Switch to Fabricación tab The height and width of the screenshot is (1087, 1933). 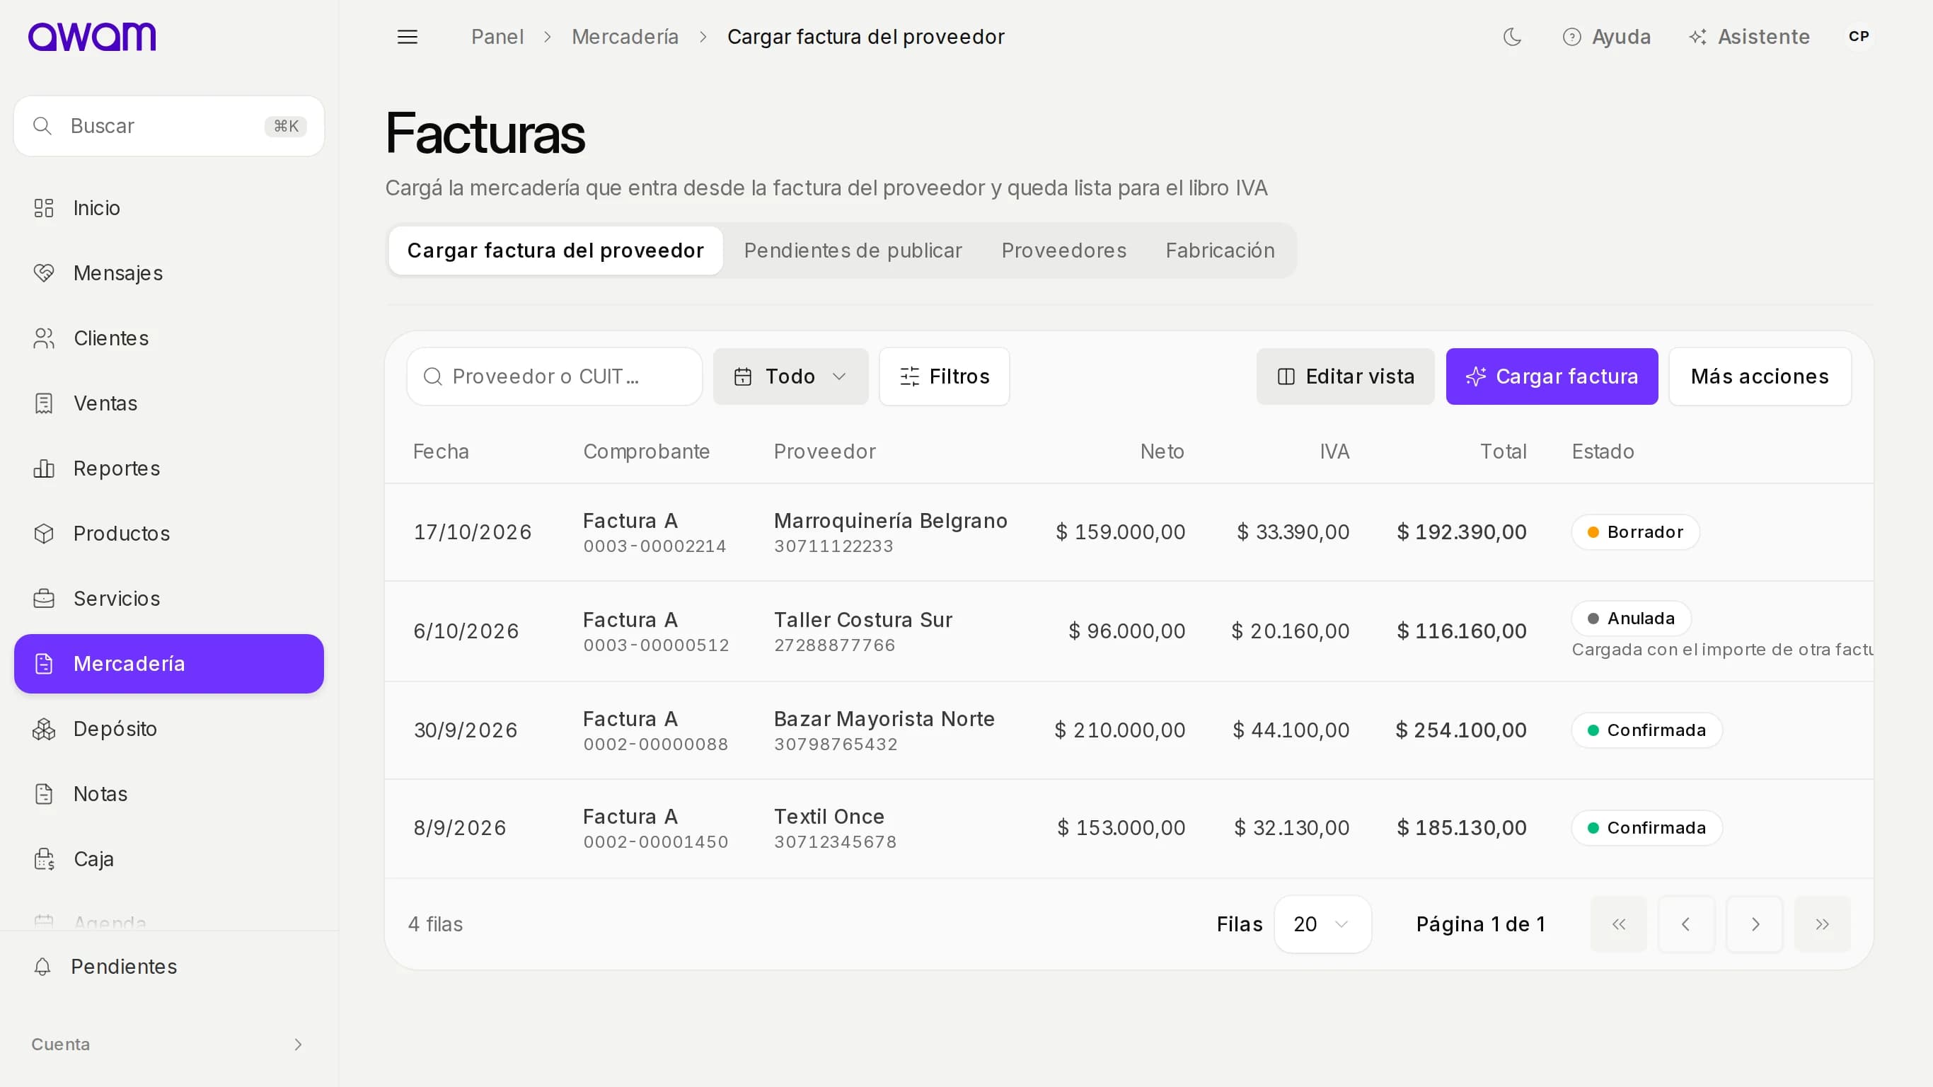(x=1219, y=251)
